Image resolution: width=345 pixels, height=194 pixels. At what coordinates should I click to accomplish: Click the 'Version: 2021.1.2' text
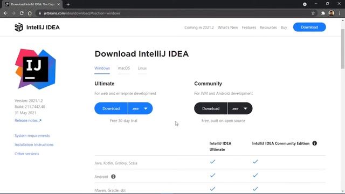point(29,101)
